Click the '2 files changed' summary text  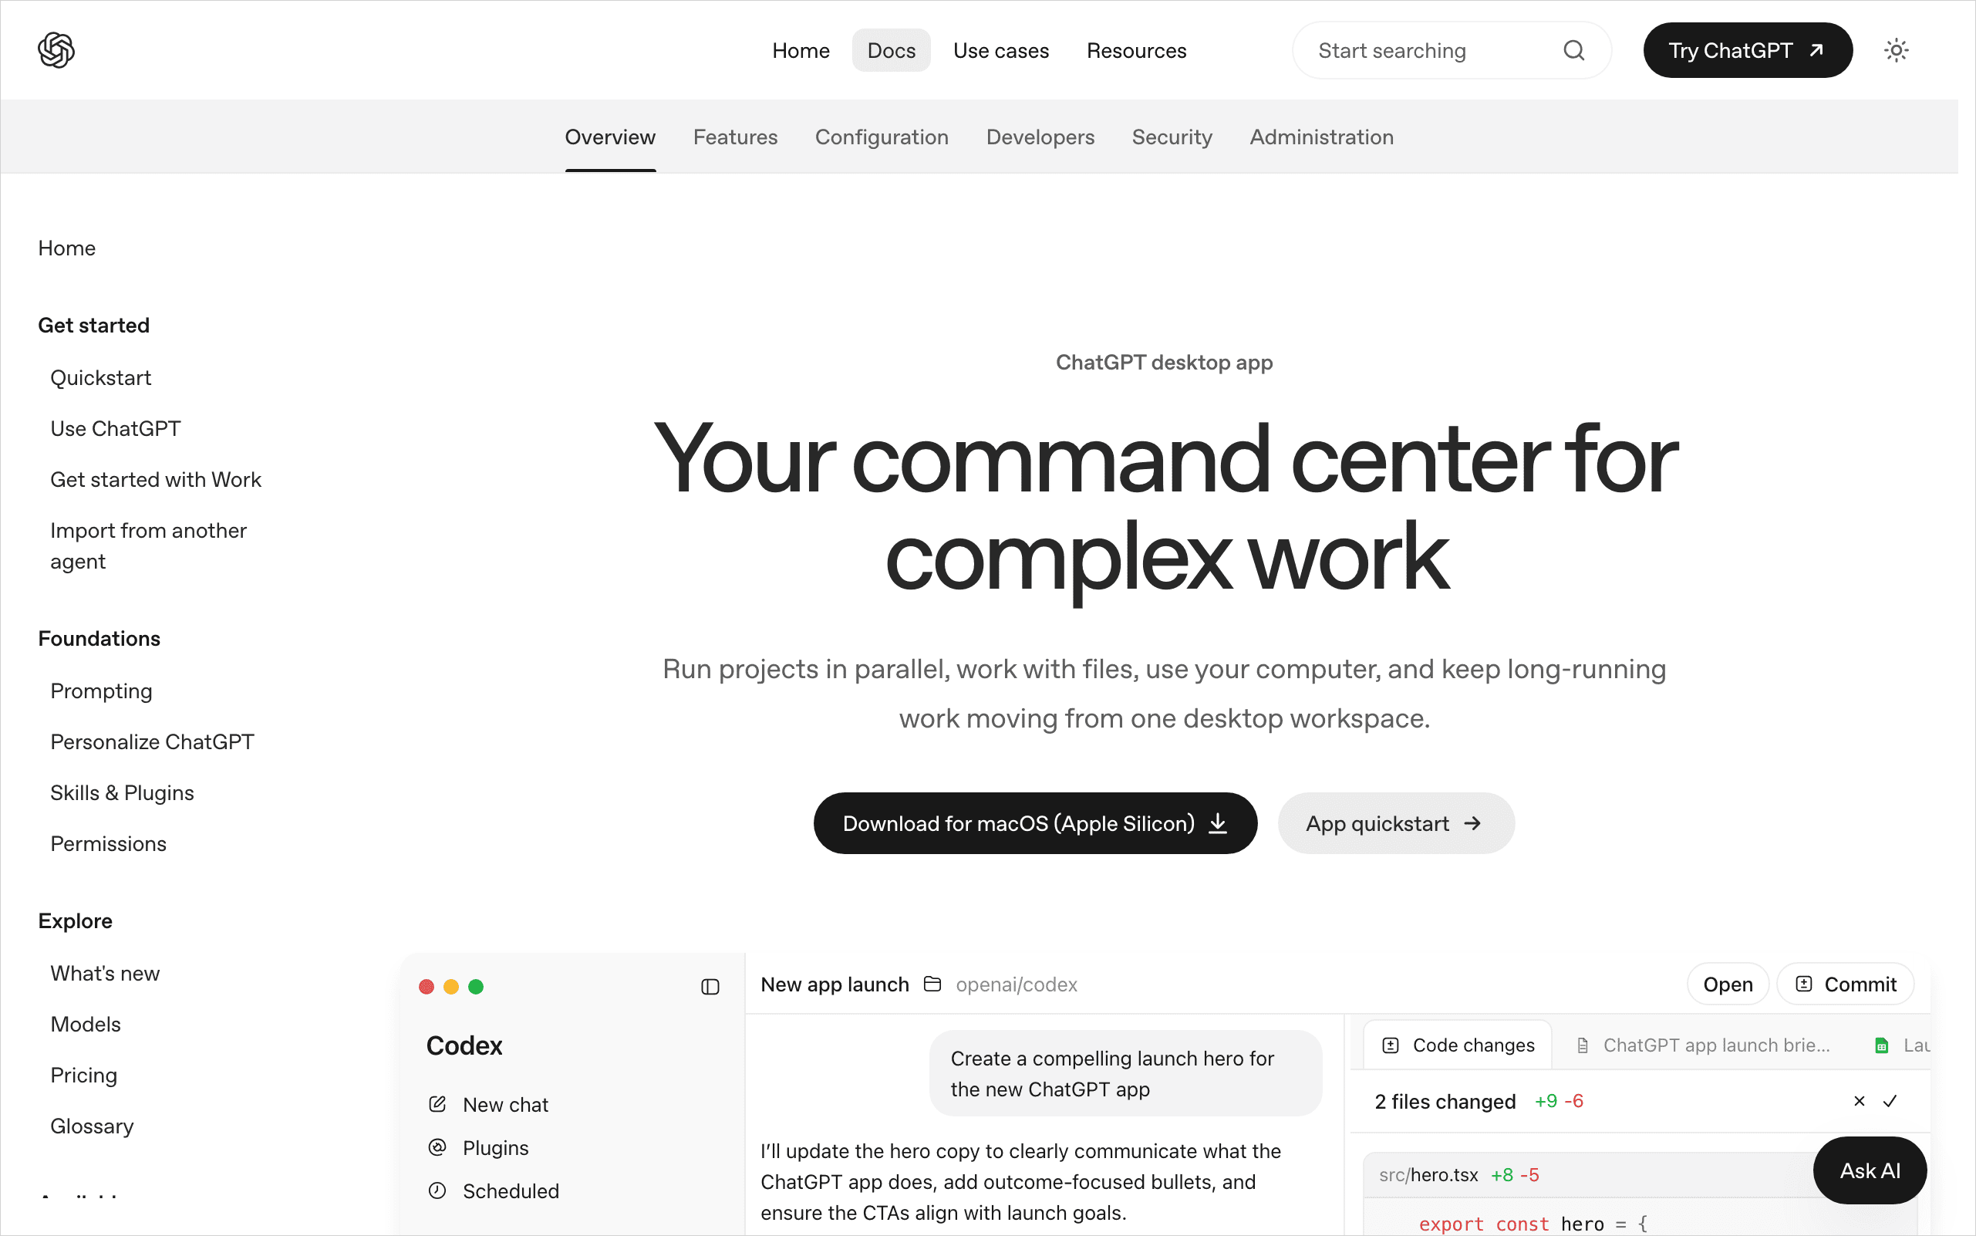pos(1445,1101)
